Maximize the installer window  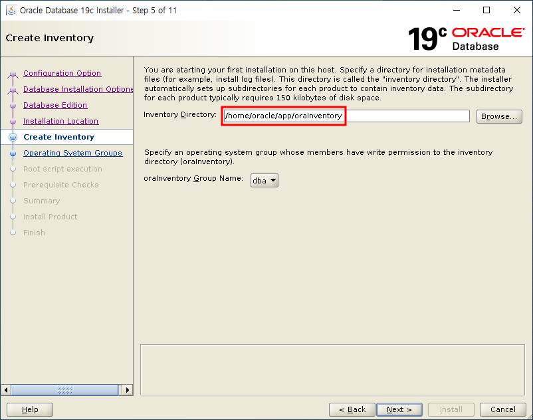tap(486, 10)
